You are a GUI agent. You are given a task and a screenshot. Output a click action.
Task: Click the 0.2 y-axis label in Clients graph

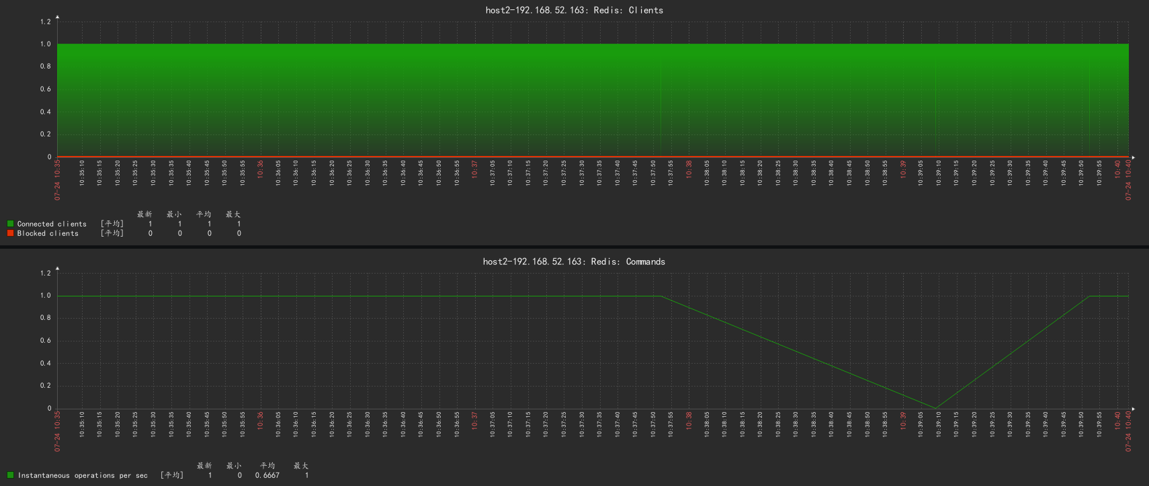pyautogui.click(x=45, y=134)
